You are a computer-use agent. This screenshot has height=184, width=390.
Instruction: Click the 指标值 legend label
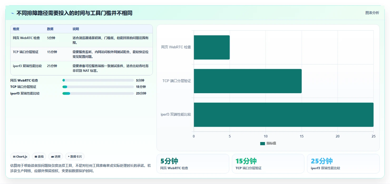click(x=271, y=143)
